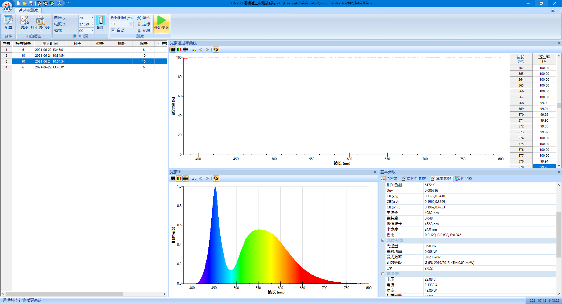Click the 定标 calibration button
Image resolution: width=562 pixels, height=304 pixels.
coord(143,24)
